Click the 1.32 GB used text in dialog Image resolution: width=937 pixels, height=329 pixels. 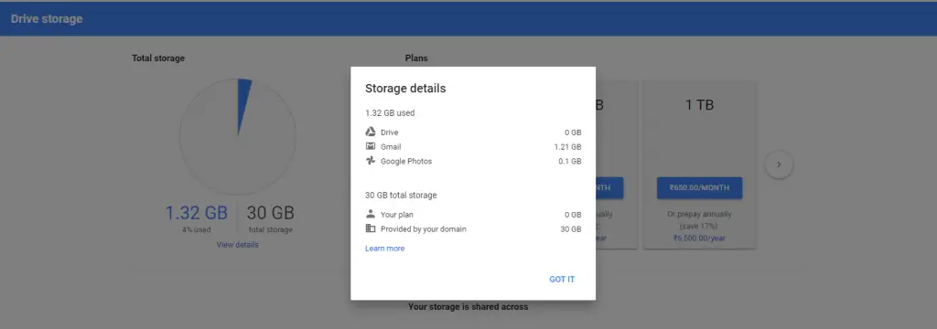pyautogui.click(x=390, y=112)
